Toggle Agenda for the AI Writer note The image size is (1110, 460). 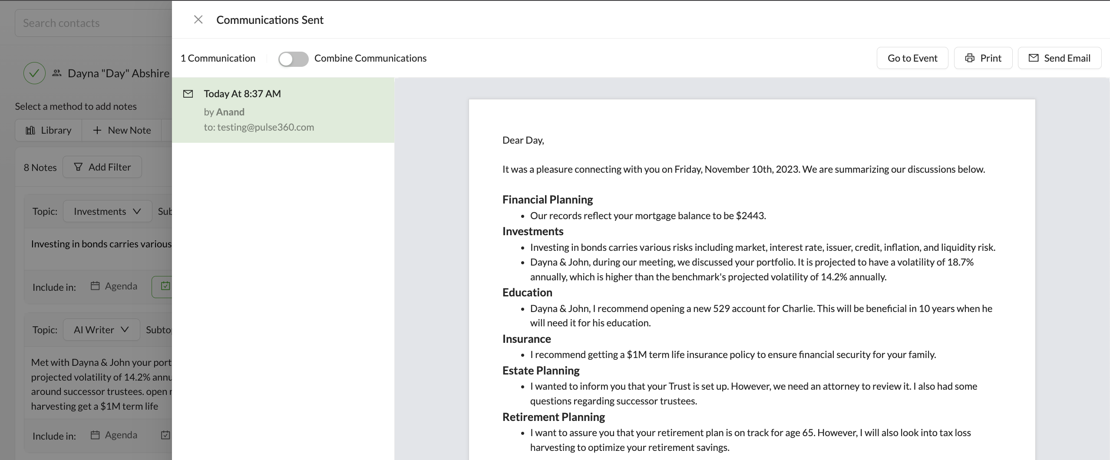coord(114,435)
